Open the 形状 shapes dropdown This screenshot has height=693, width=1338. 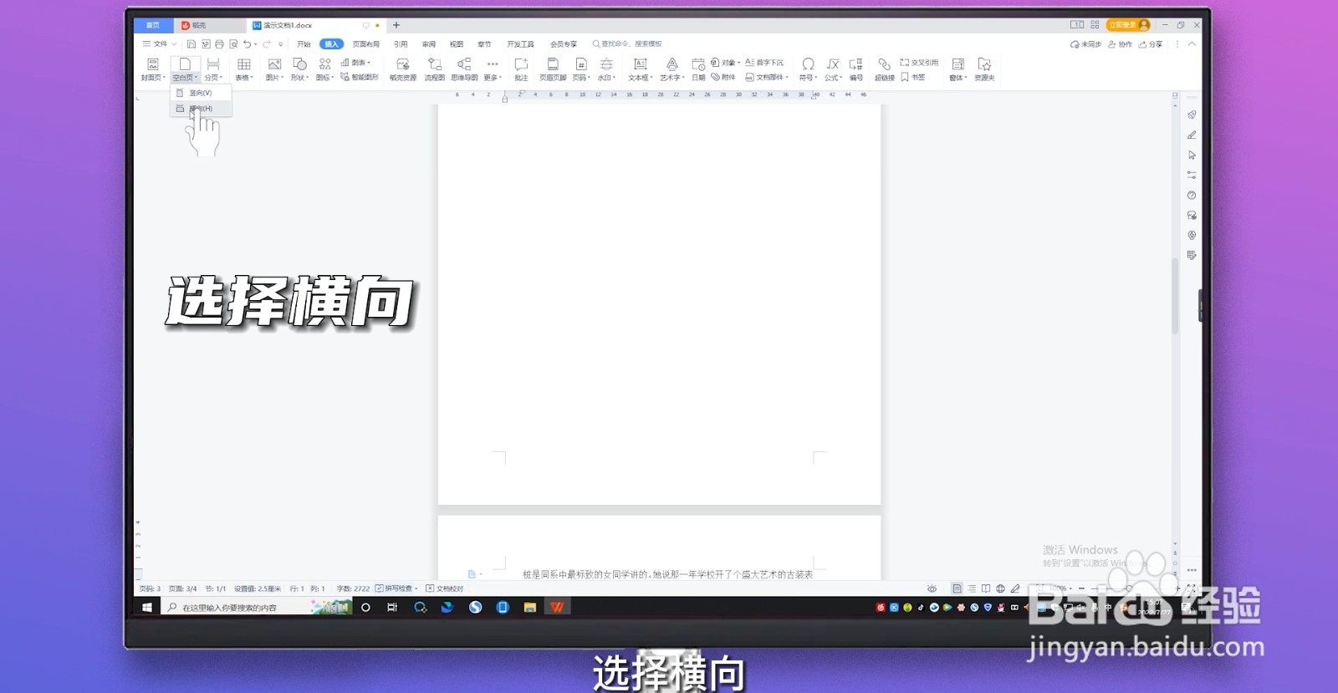coord(299,69)
